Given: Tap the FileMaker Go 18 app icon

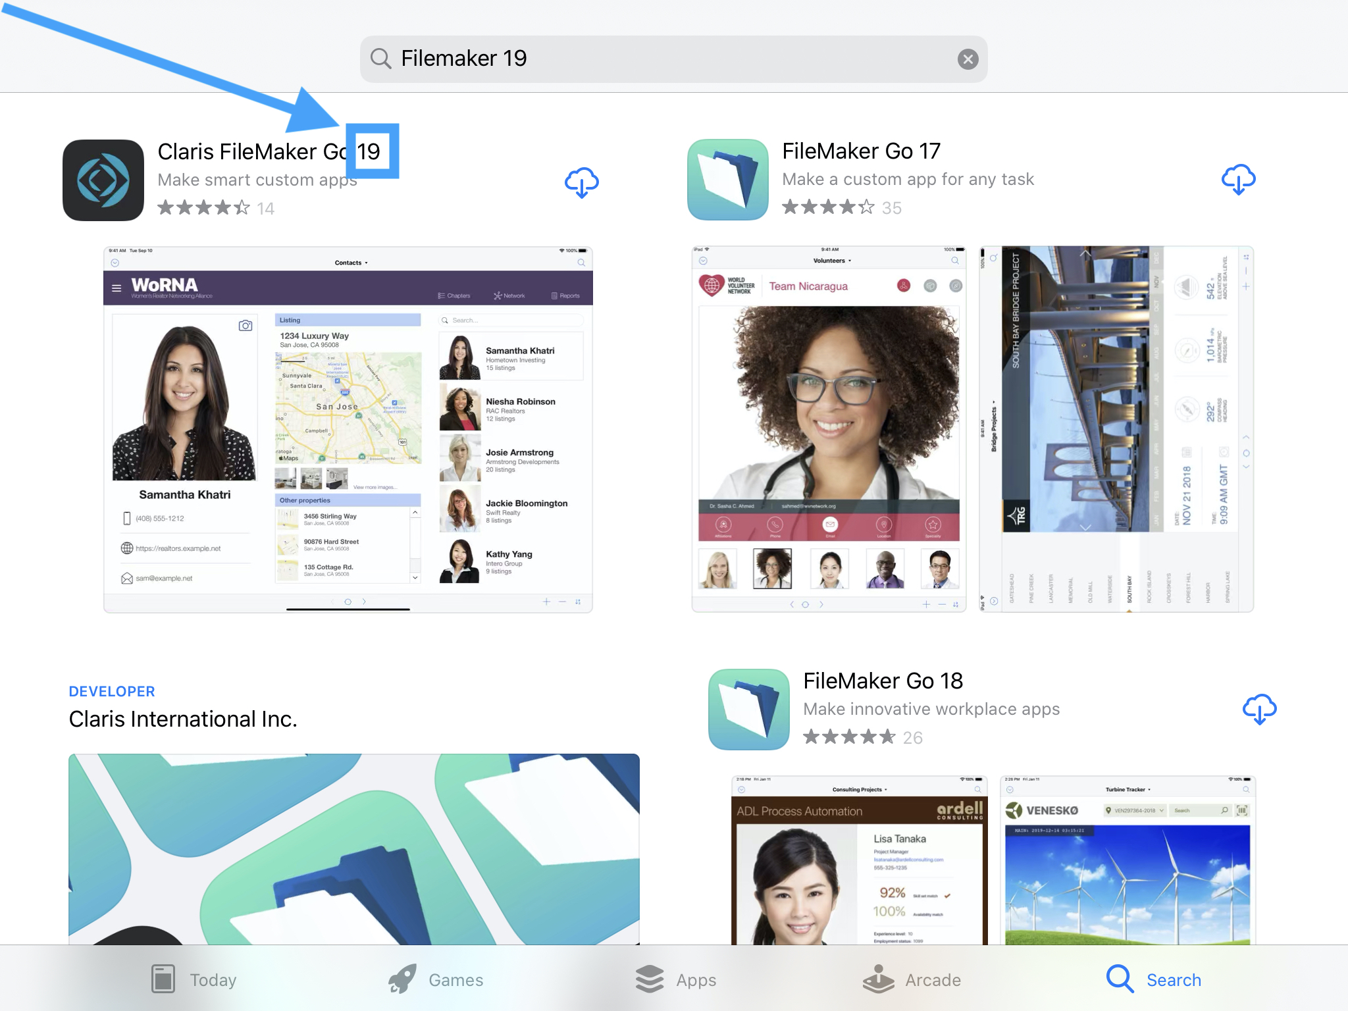Looking at the screenshot, I should click(748, 709).
